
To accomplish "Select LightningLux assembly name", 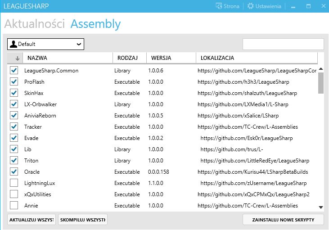I will (x=40, y=183).
